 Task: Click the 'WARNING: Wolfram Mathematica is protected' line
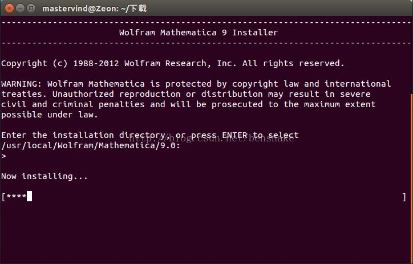[196, 84]
